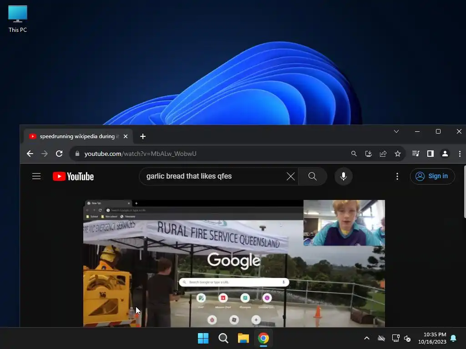Bookmark this tab with star icon
Screen dimensions: 466x349
398,154
